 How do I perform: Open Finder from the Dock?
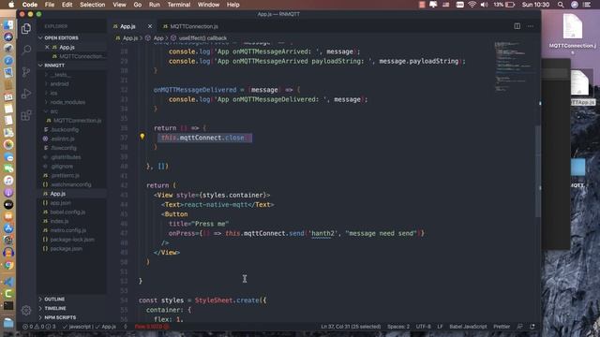[x=8, y=25]
